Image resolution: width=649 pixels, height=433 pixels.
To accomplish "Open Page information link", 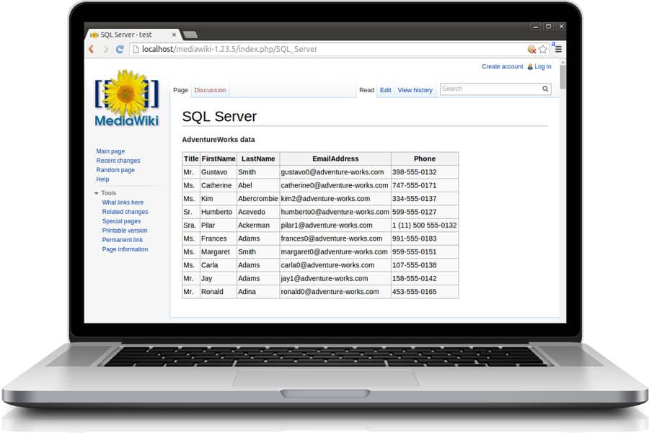I will coord(125,249).
